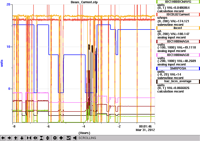Expand the vertical axis (zoom out Y)
Viewport: 200px width, 141px height.
coord(48,138)
